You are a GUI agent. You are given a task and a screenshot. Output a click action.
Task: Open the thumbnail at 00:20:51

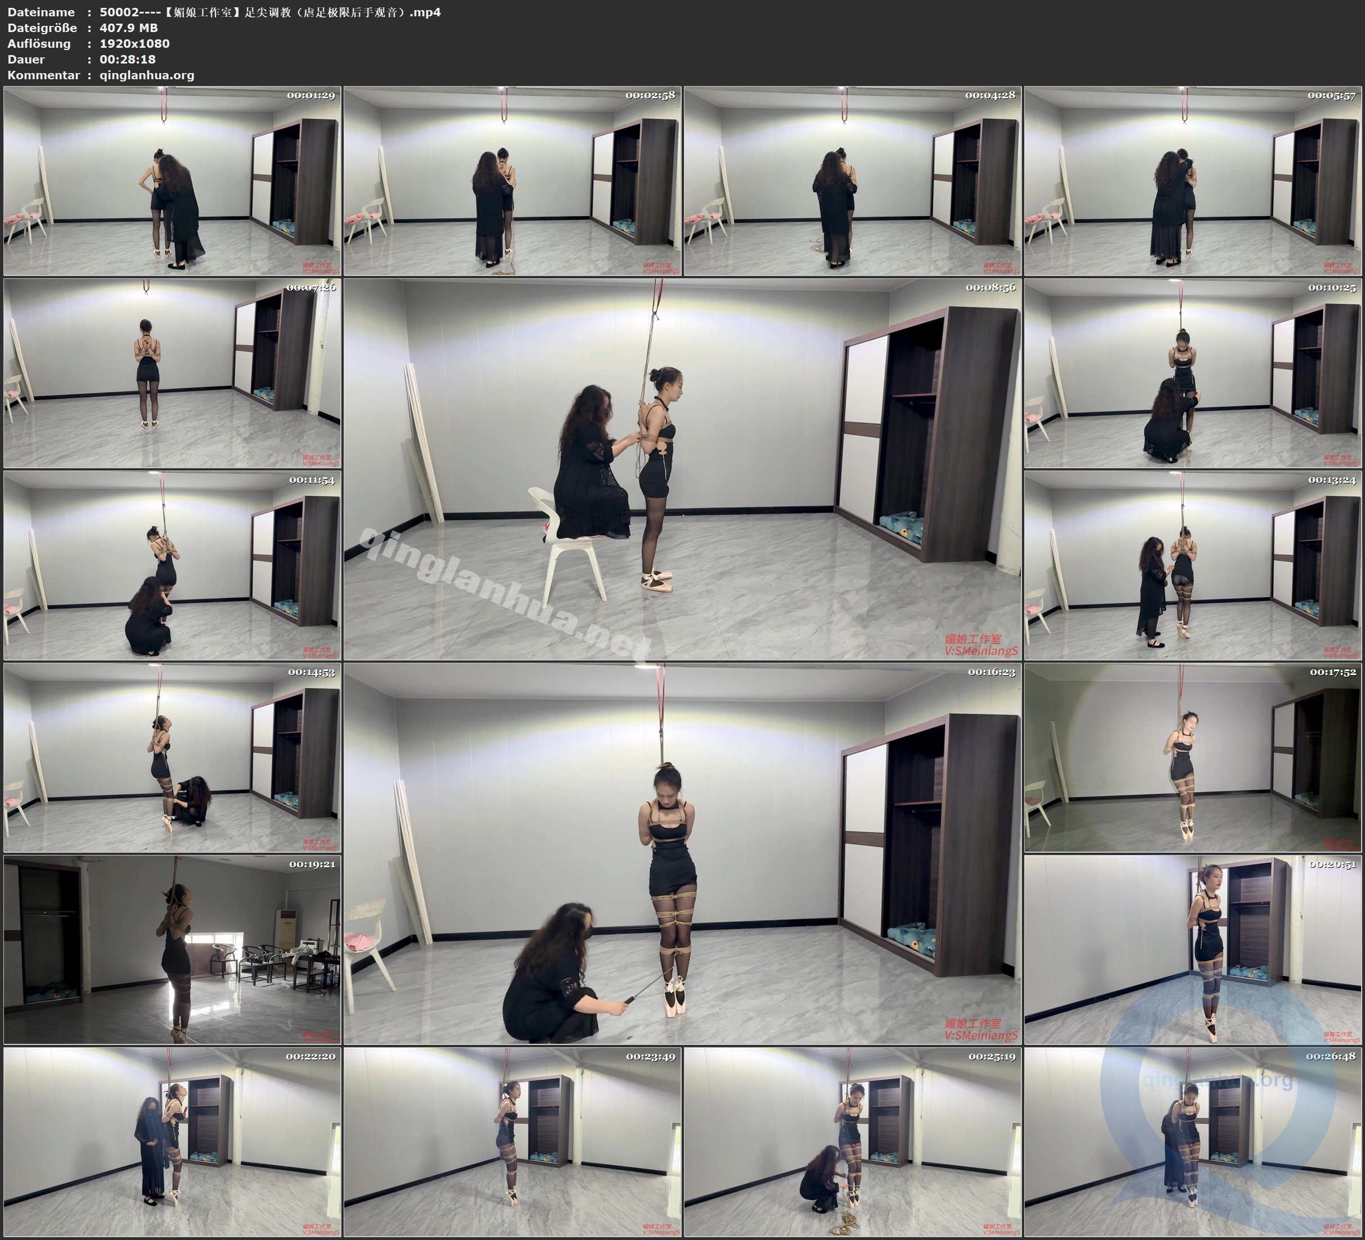click(x=1192, y=949)
